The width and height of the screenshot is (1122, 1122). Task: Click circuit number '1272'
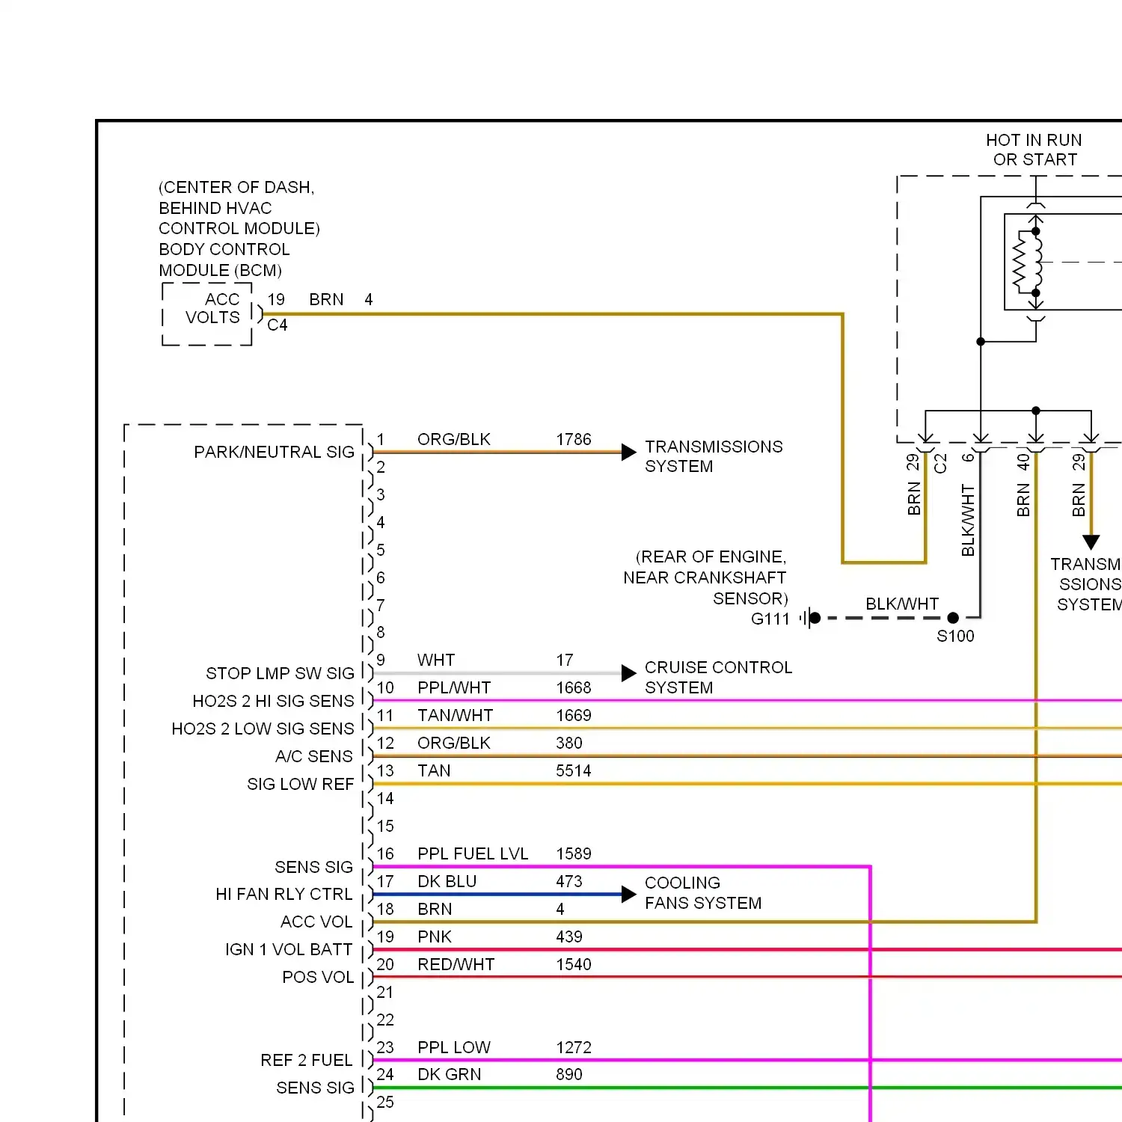tap(574, 1047)
